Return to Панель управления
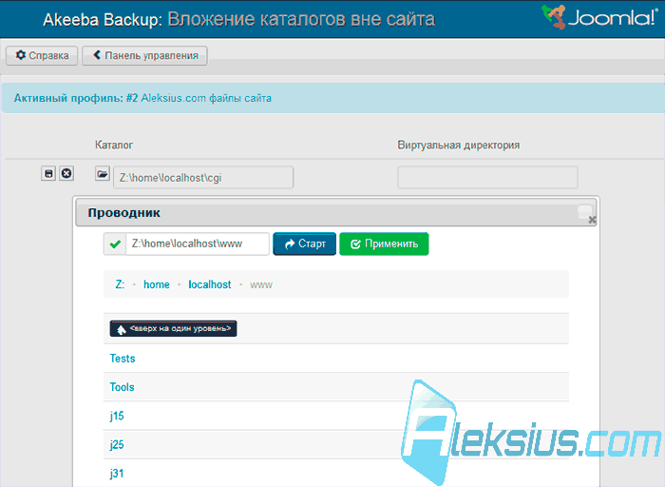The width and height of the screenshot is (665, 487). [x=144, y=55]
